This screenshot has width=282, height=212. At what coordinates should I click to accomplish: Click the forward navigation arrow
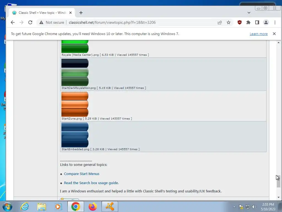pyautogui.click(x=21, y=22)
